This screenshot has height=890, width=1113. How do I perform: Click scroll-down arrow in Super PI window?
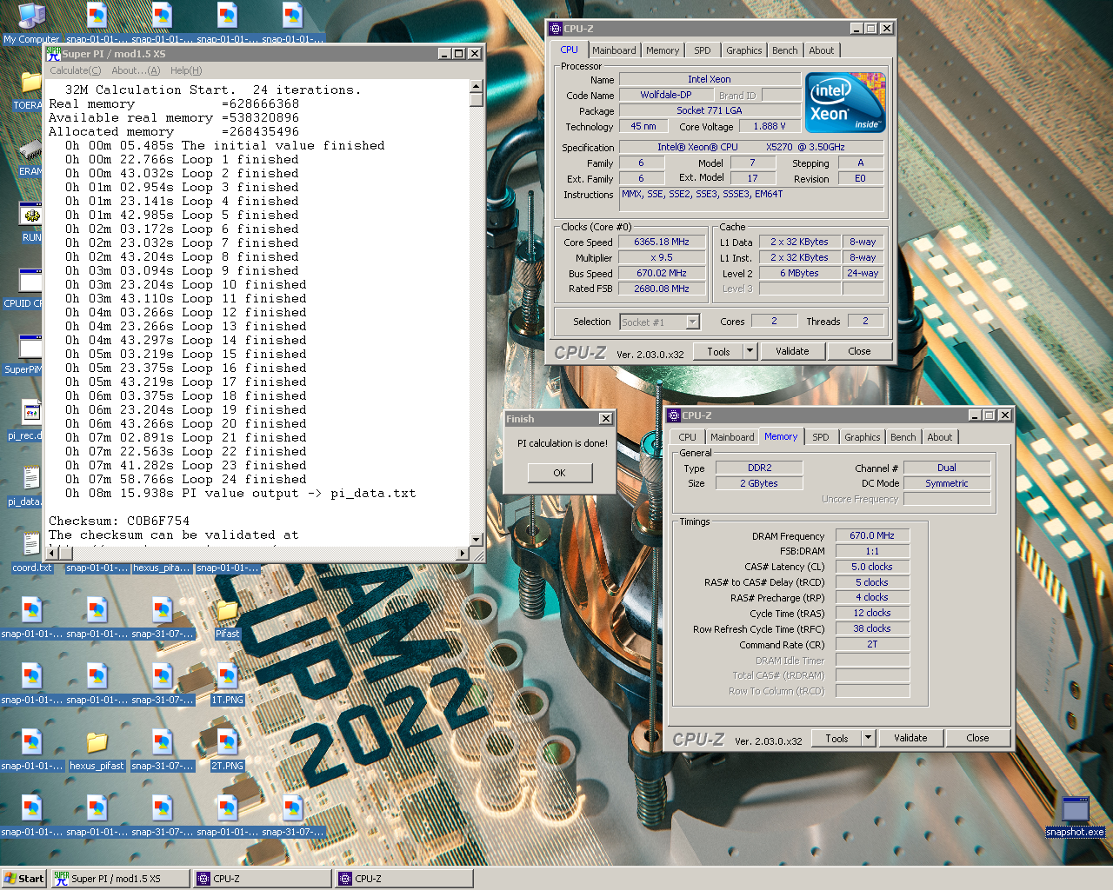pyautogui.click(x=477, y=540)
